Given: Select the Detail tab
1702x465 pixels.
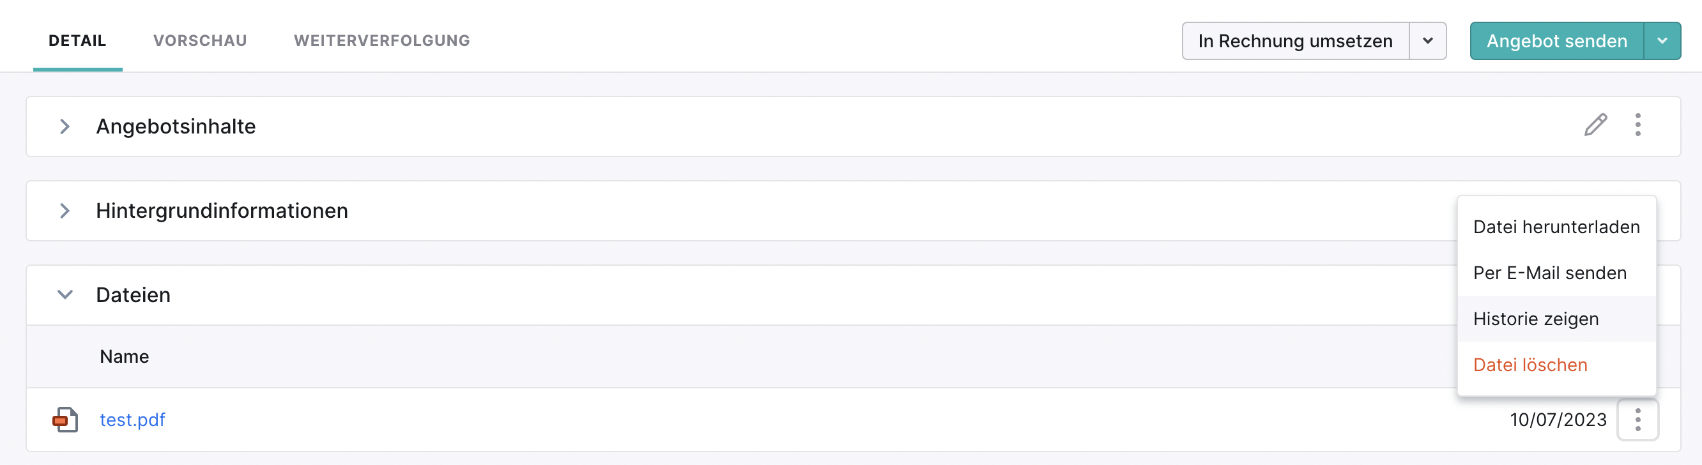Looking at the screenshot, I should tap(77, 41).
